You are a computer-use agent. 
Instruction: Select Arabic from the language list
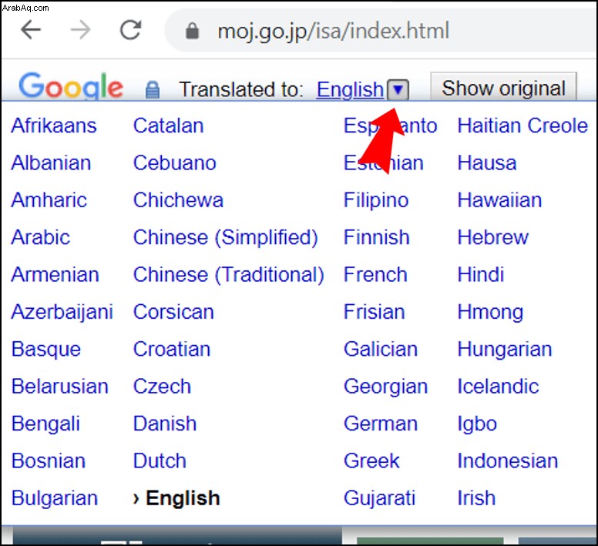[x=40, y=237]
